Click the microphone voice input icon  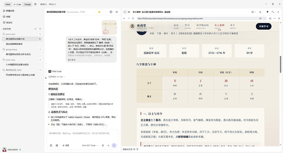tap(103, 146)
